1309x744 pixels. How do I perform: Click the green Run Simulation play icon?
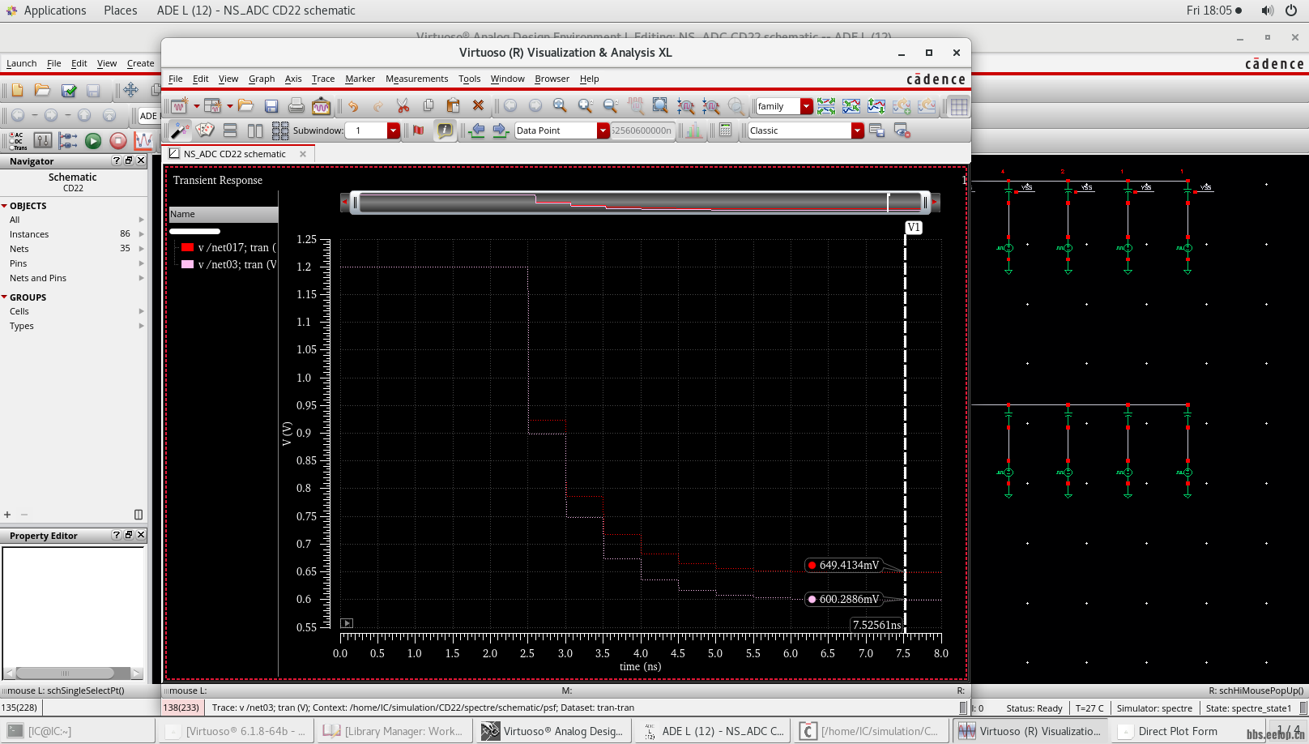[x=93, y=141]
